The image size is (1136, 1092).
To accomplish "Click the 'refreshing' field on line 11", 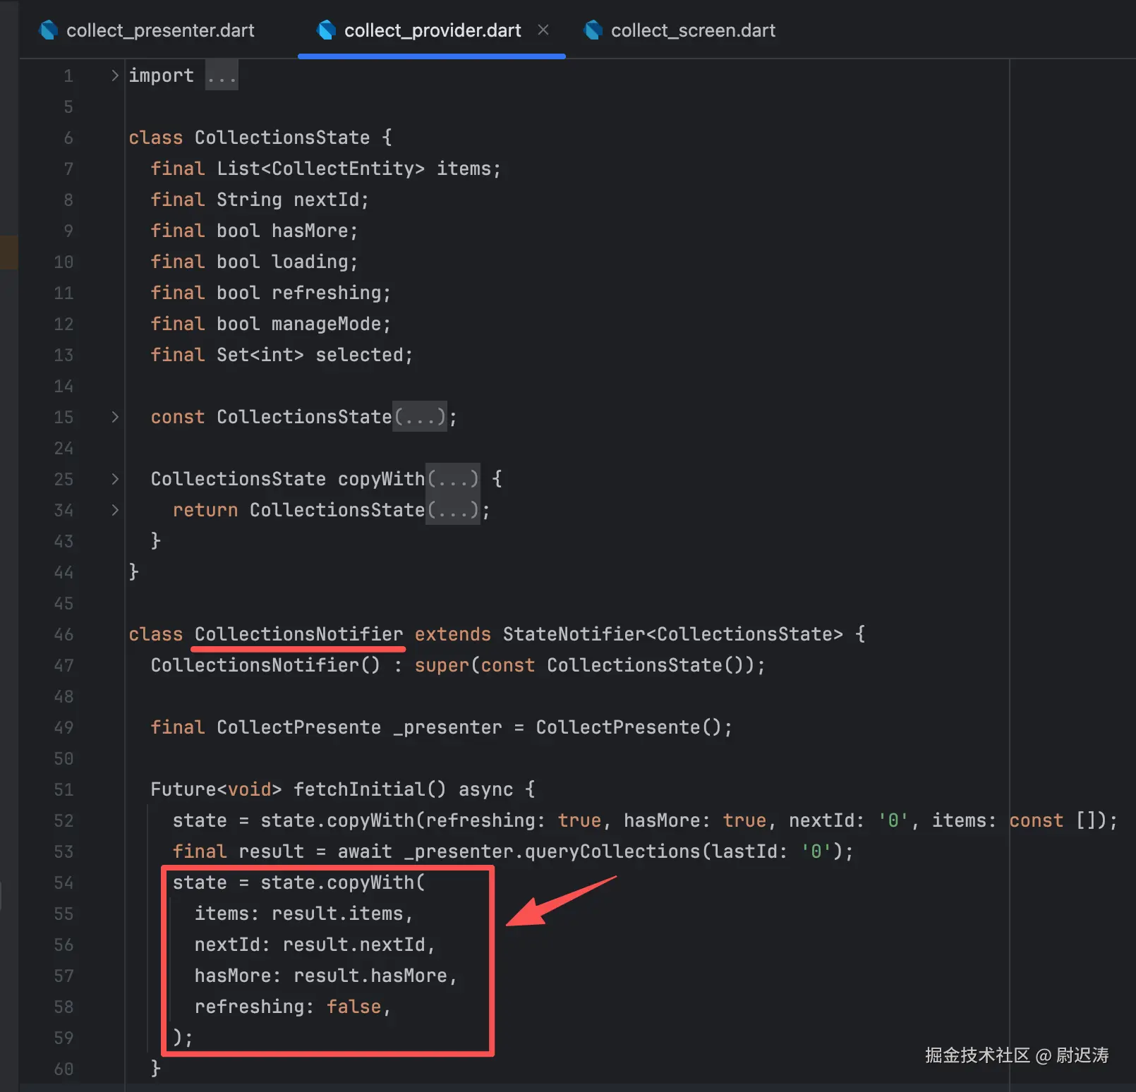I will 326,293.
